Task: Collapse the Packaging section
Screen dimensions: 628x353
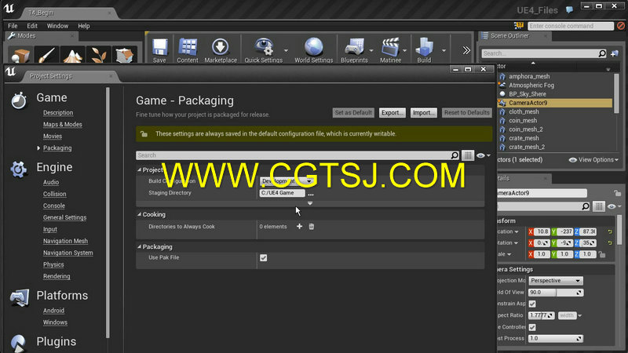Action: click(x=140, y=247)
